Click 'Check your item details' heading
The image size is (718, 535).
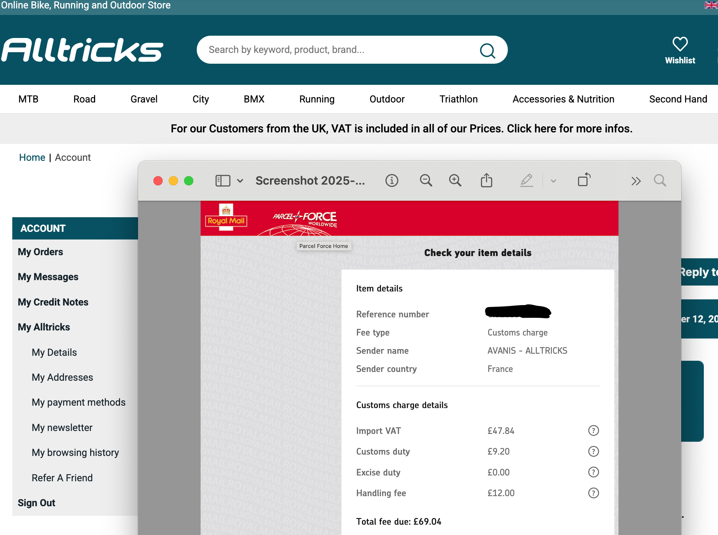[478, 253]
